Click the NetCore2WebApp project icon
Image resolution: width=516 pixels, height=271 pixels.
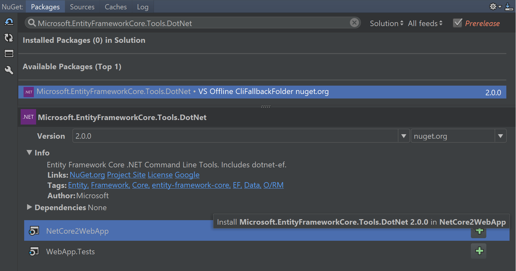click(34, 231)
